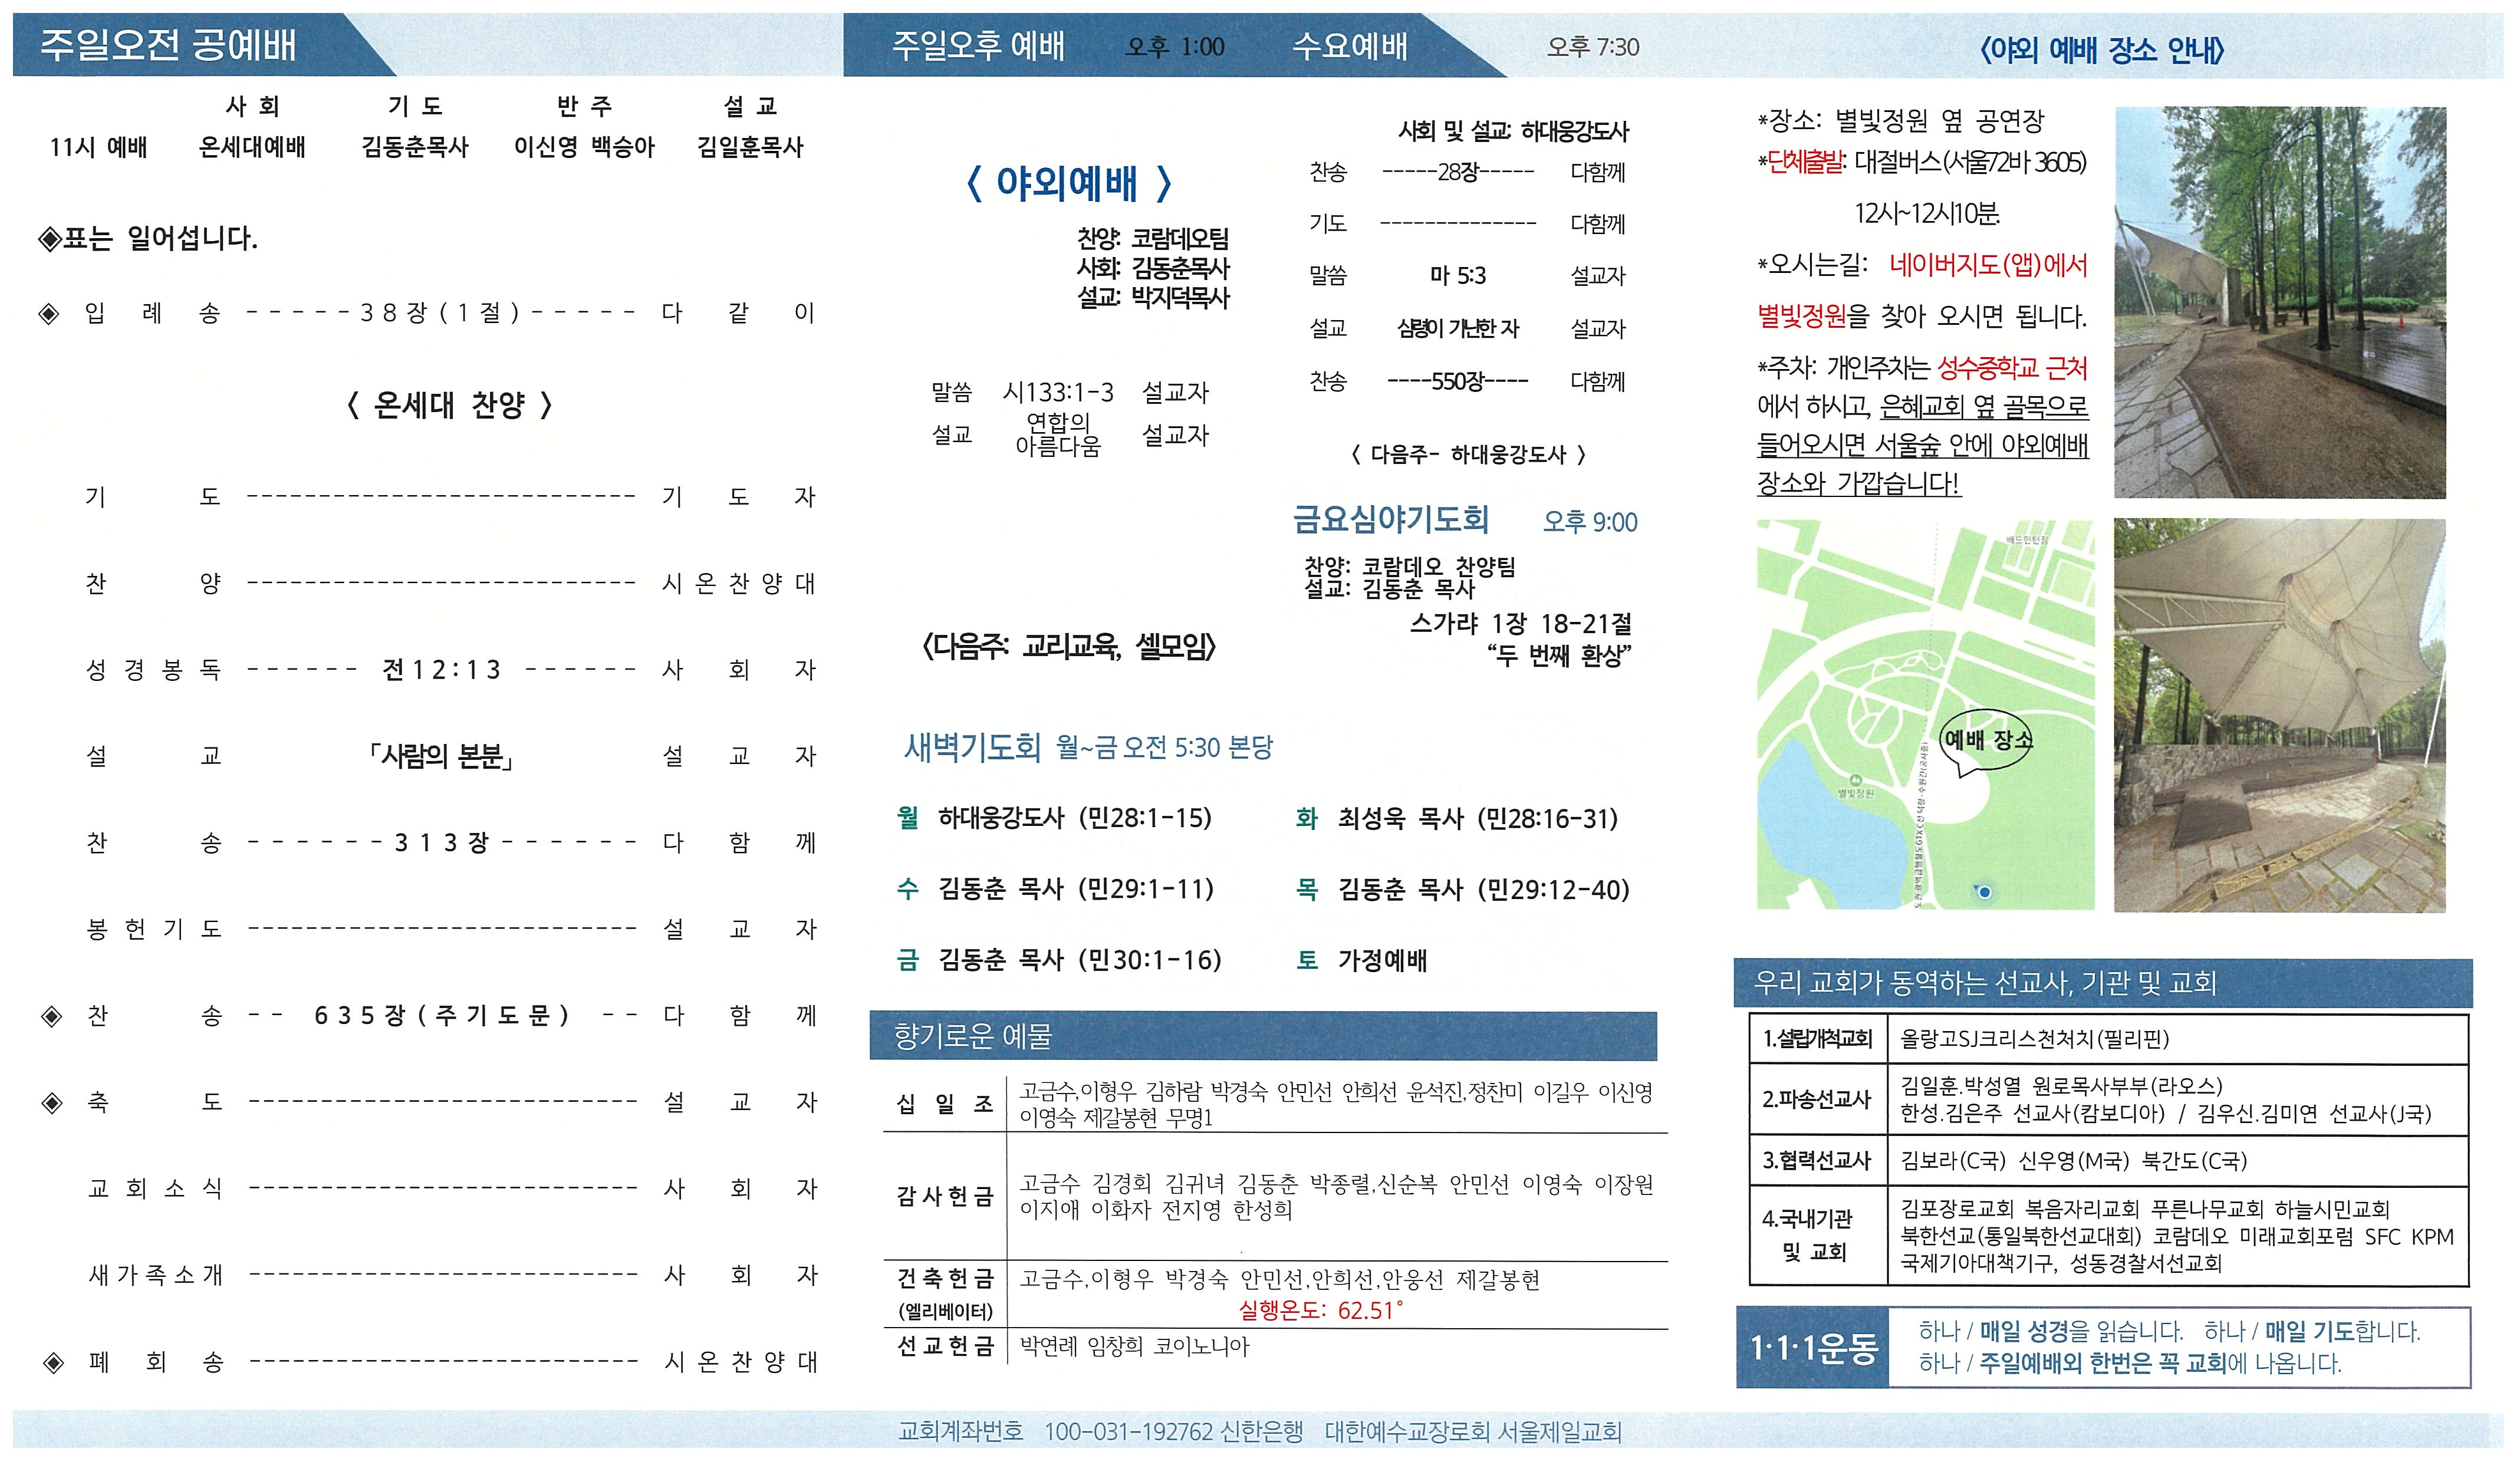The width and height of the screenshot is (2520, 1462).
Task: Click the 1·1·1운동 blue box
Action: coord(1813,1348)
